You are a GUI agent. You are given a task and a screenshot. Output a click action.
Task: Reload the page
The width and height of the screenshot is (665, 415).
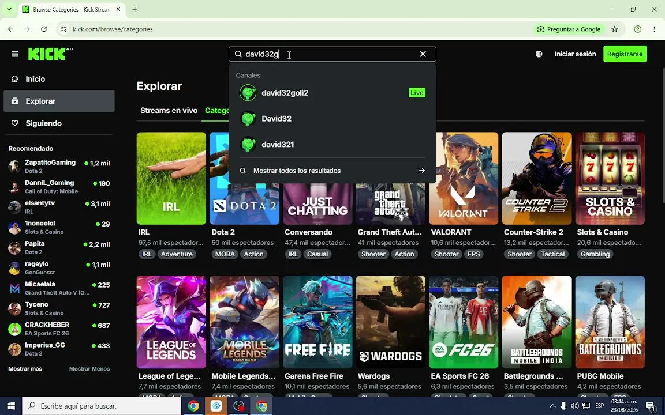click(x=44, y=29)
